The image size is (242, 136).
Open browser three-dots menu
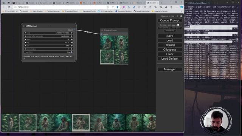click(x=177, y=7)
